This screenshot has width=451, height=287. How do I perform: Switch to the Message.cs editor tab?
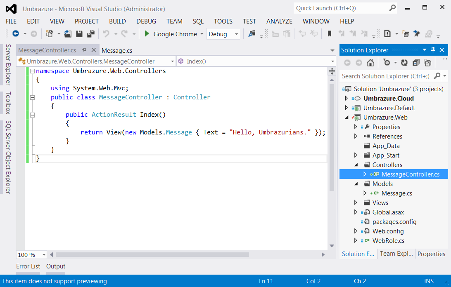coord(117,50)
